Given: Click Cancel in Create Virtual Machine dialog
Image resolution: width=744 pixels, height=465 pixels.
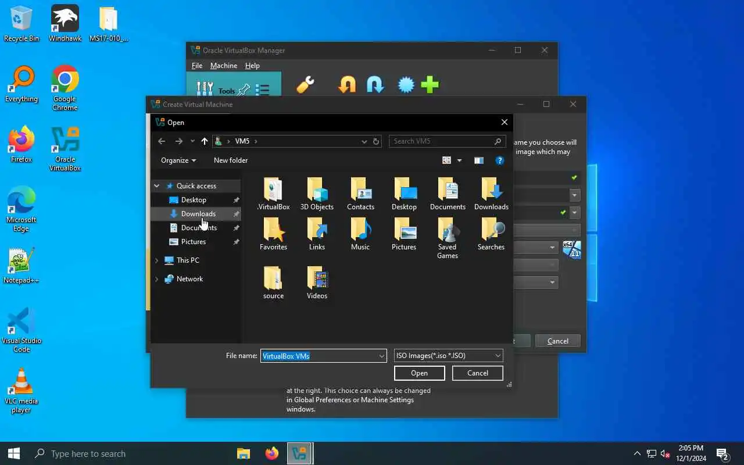Looking at the screenshot, I should [x=558, y=341].
